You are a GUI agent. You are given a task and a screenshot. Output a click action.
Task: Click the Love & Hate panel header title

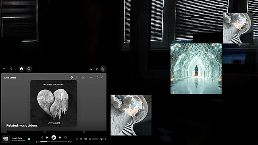pyautogui.click(x=10, y=78)
